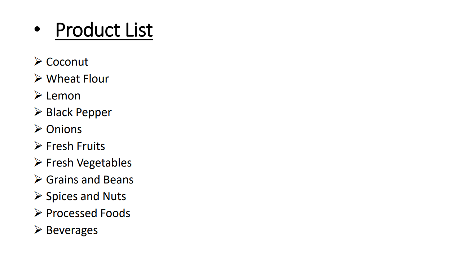Viewport: 458px width, 257px height.
Task: Click the arrow bullet before Spices and Nuts
Action: point(38,196)
